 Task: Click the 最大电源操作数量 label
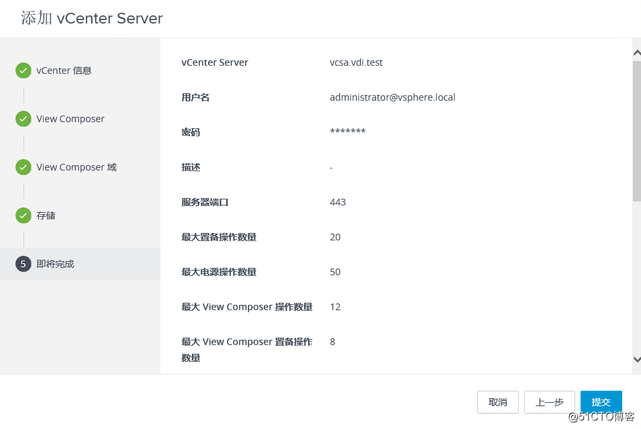(219, 271)
